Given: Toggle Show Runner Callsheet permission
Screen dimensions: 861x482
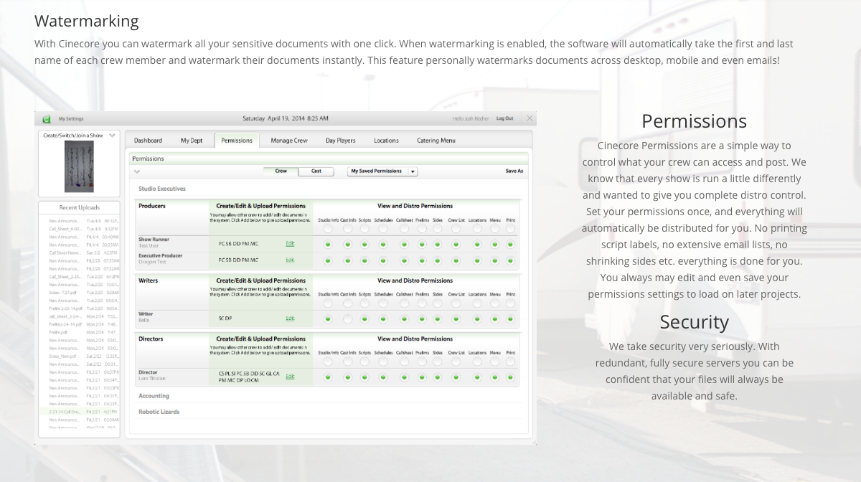Looking at the screenshot, I should click(x=404, y=244).
